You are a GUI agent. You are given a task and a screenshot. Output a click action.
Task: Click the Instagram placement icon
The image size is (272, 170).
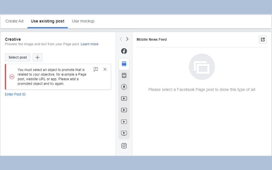coord(124,146)
